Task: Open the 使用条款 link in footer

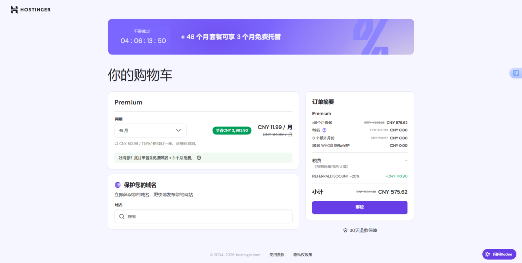Action: click(277, 255)
